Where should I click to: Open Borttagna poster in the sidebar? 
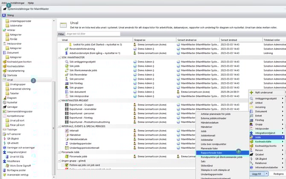(x=17, y=170)
